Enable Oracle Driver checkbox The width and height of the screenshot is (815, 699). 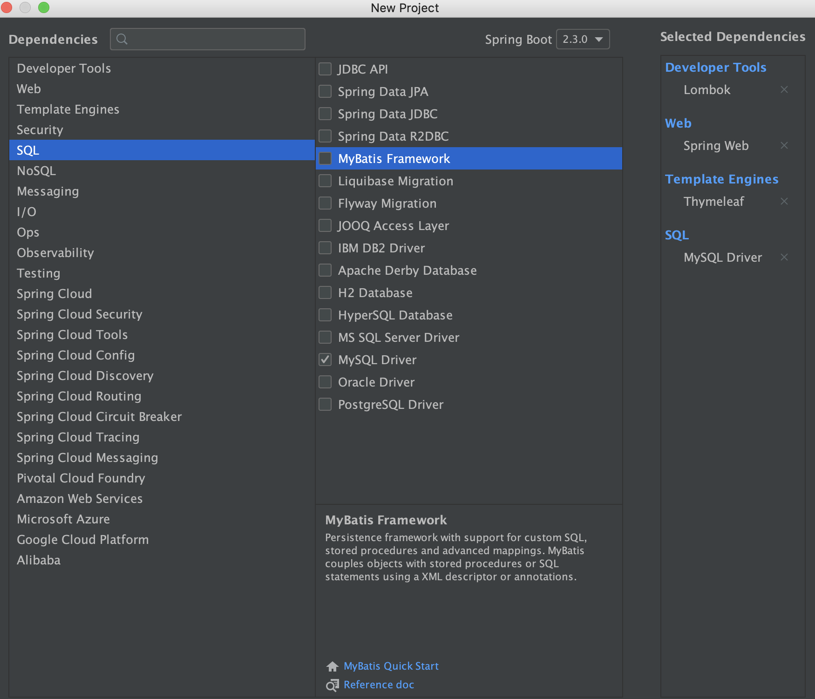click(x=325, y=382)
